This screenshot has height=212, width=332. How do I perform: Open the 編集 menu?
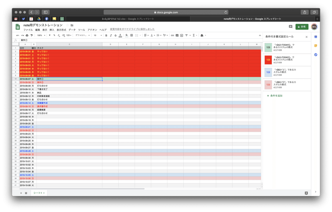37,30
